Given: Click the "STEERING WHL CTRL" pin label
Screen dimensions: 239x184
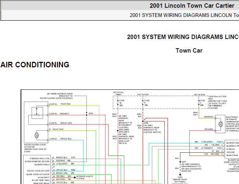Looking at the screenshot, I should click(40, 159).
